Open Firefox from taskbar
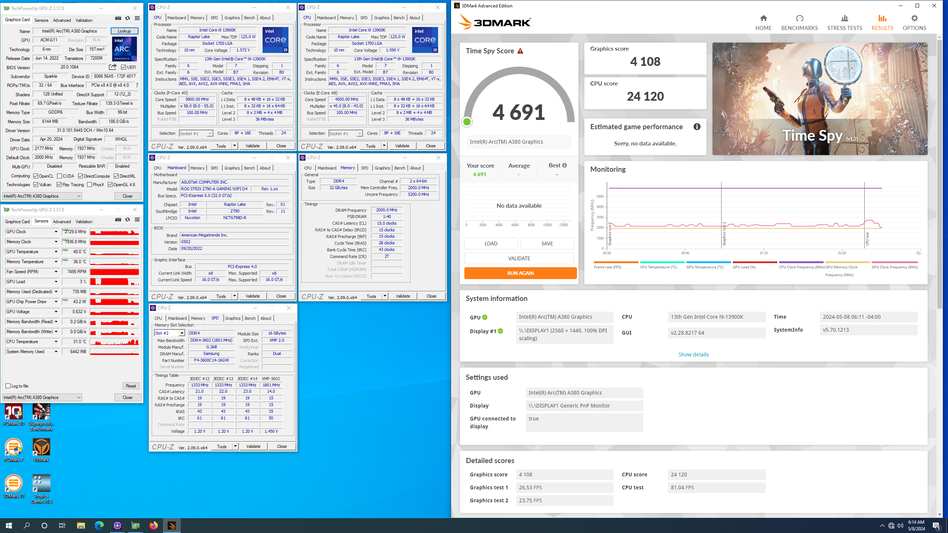Screen dimensions: 948x533 (x=153, y=525)
